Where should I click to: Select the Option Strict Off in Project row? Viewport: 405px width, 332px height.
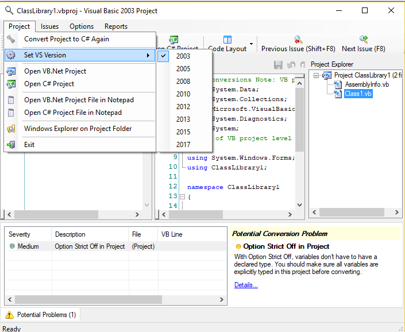tap(115, 246)
